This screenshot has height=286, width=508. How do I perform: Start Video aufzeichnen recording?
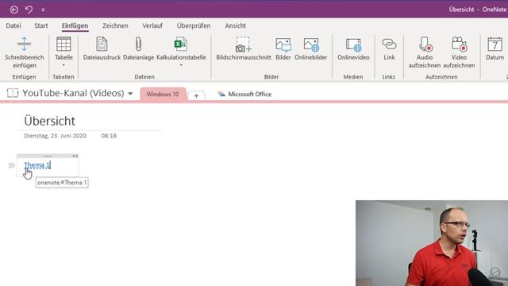point(459,52)
